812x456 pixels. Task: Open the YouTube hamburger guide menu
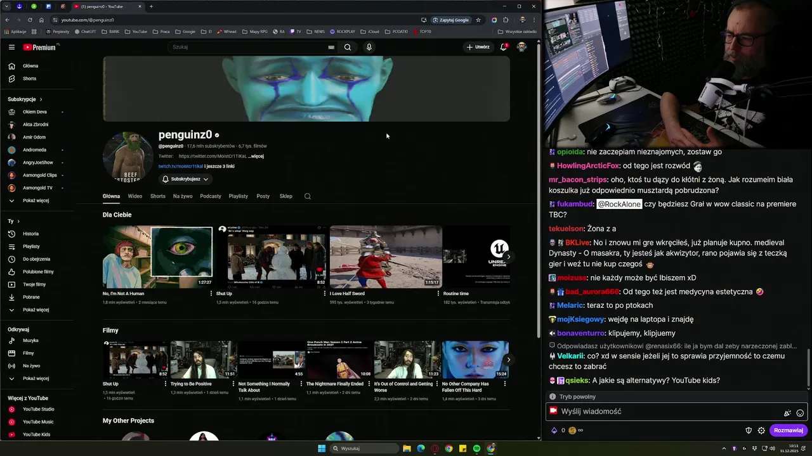click(11, 47)
